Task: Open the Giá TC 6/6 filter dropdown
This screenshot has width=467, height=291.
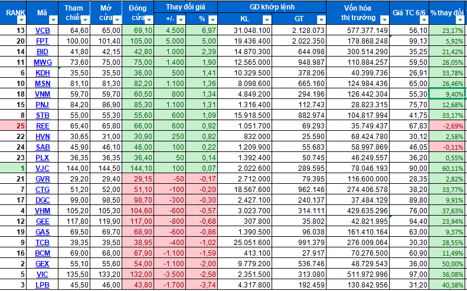Action: pos(424,20)
